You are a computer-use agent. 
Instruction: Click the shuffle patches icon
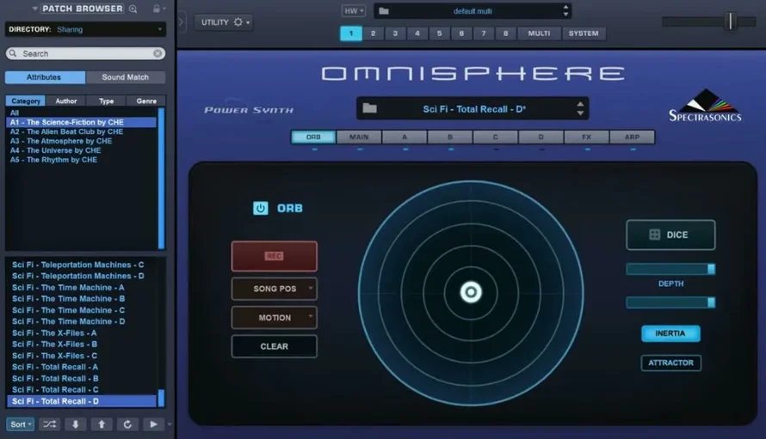tap(49, 424)
